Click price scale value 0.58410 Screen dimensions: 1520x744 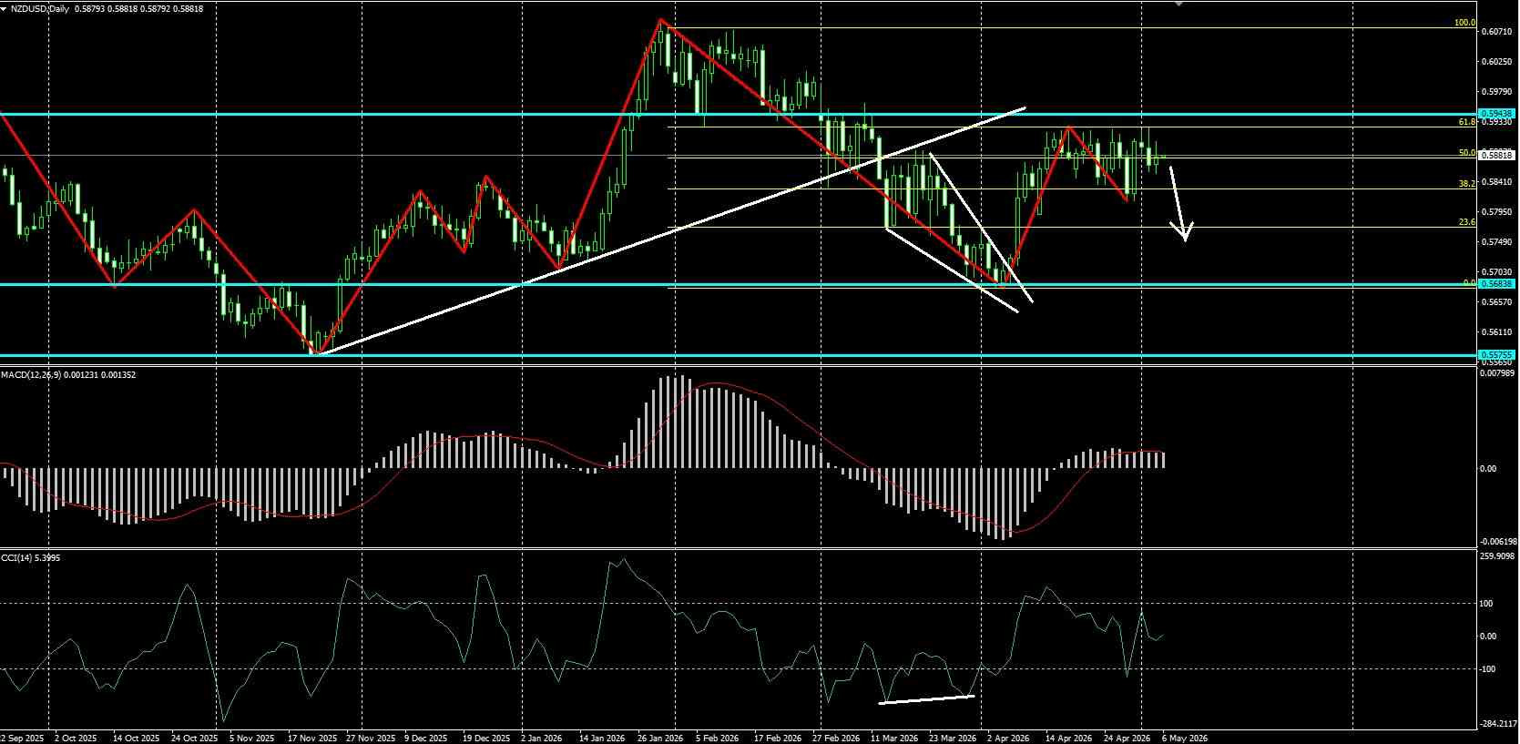pyautogui.click(x=1497, y=182)
